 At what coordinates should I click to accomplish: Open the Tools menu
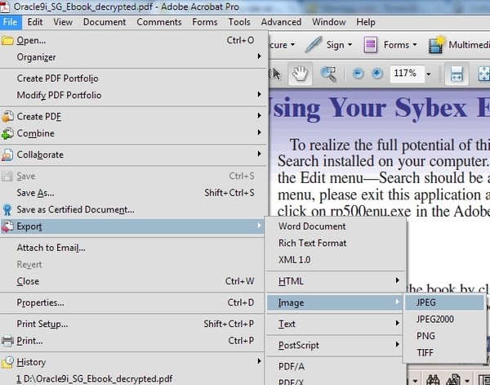[239, 22]
